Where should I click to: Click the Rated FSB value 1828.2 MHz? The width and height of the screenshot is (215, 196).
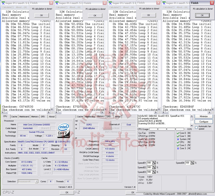tap(27, 173)
